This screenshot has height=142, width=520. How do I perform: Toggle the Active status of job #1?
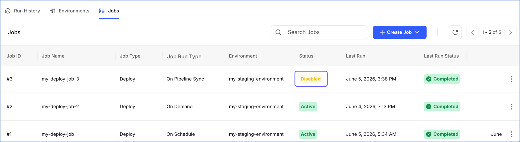pyautogui.click(x=308, y=134)
